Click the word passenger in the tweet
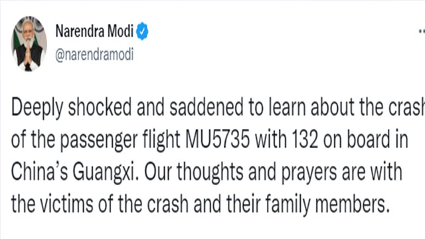 click(99, 141)
